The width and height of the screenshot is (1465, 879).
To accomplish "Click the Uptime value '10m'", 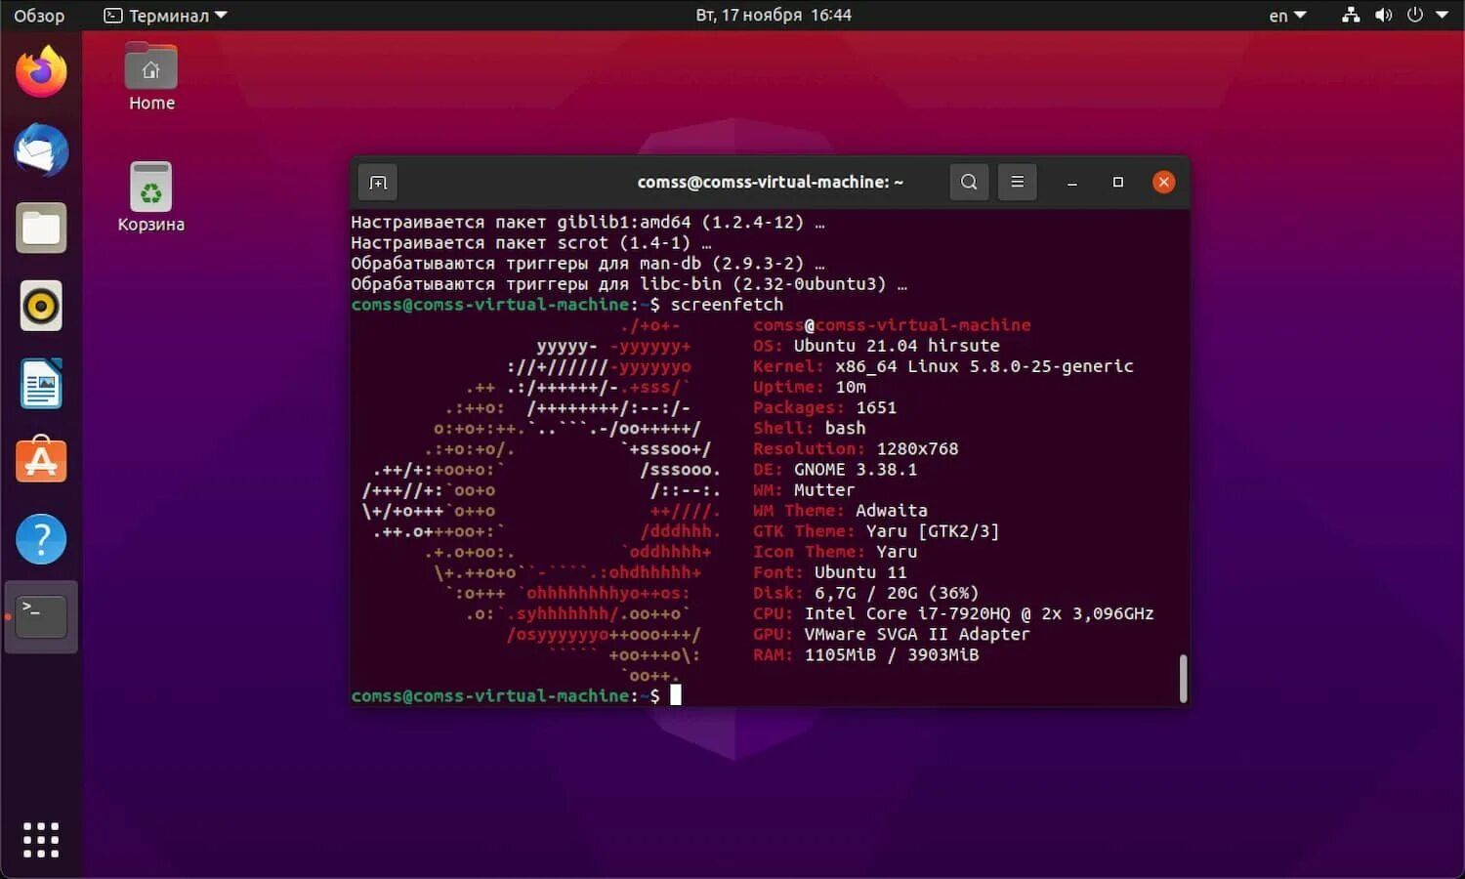I will (851, 387).
